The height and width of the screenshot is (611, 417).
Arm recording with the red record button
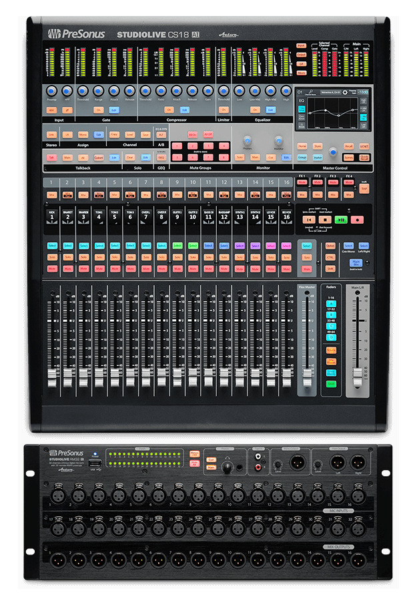357,220
